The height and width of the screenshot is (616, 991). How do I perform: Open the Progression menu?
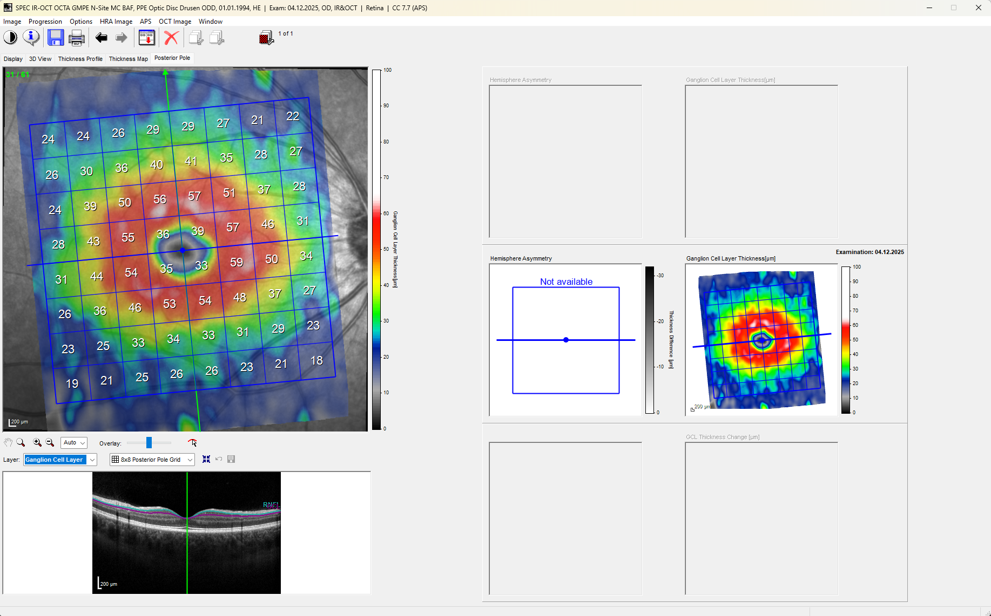pos(45,22)
